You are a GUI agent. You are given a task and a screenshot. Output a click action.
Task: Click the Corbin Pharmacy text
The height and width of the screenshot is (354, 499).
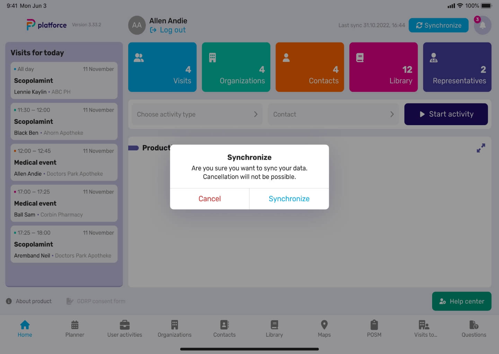(x=62, y=215)
